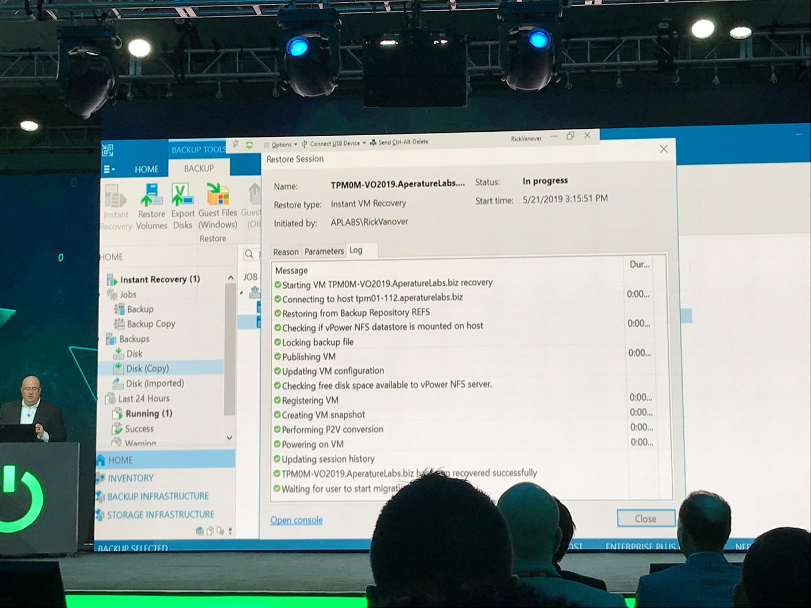
Task: Open the Connect USB Device dropdown
Action: pos(334,143)
